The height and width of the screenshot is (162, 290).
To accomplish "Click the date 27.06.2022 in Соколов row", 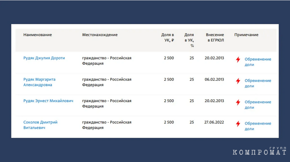I will [x=214, y=122].
